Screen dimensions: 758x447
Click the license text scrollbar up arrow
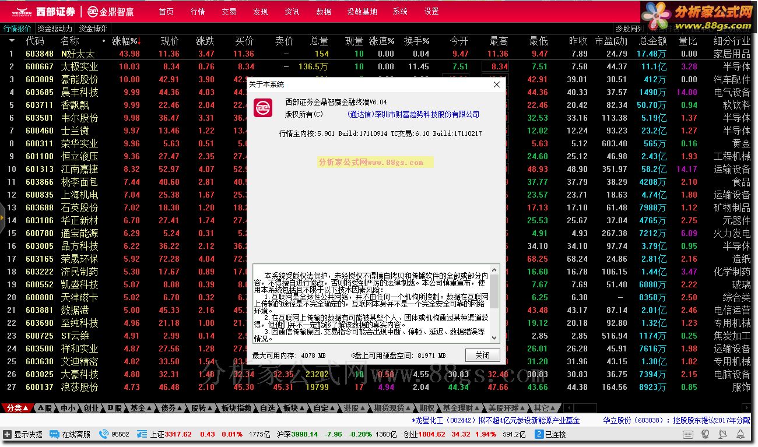point(494,270)
